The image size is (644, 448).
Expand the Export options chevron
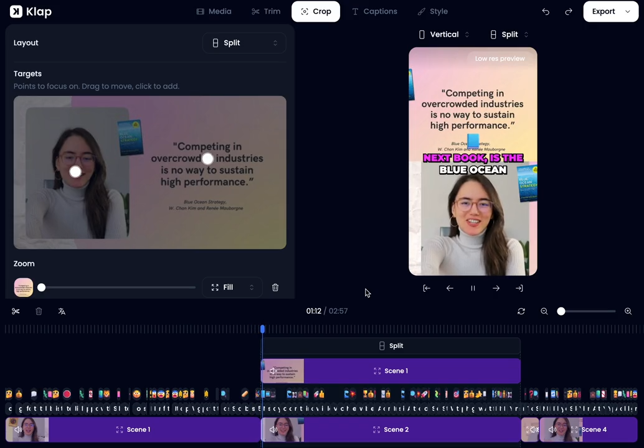click(628, 11)
